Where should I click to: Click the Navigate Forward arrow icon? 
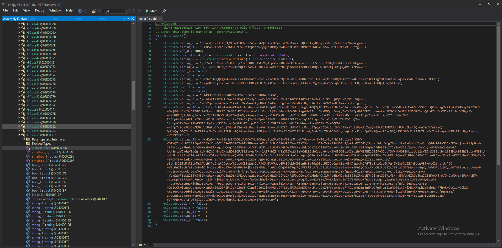pos(86,11)
